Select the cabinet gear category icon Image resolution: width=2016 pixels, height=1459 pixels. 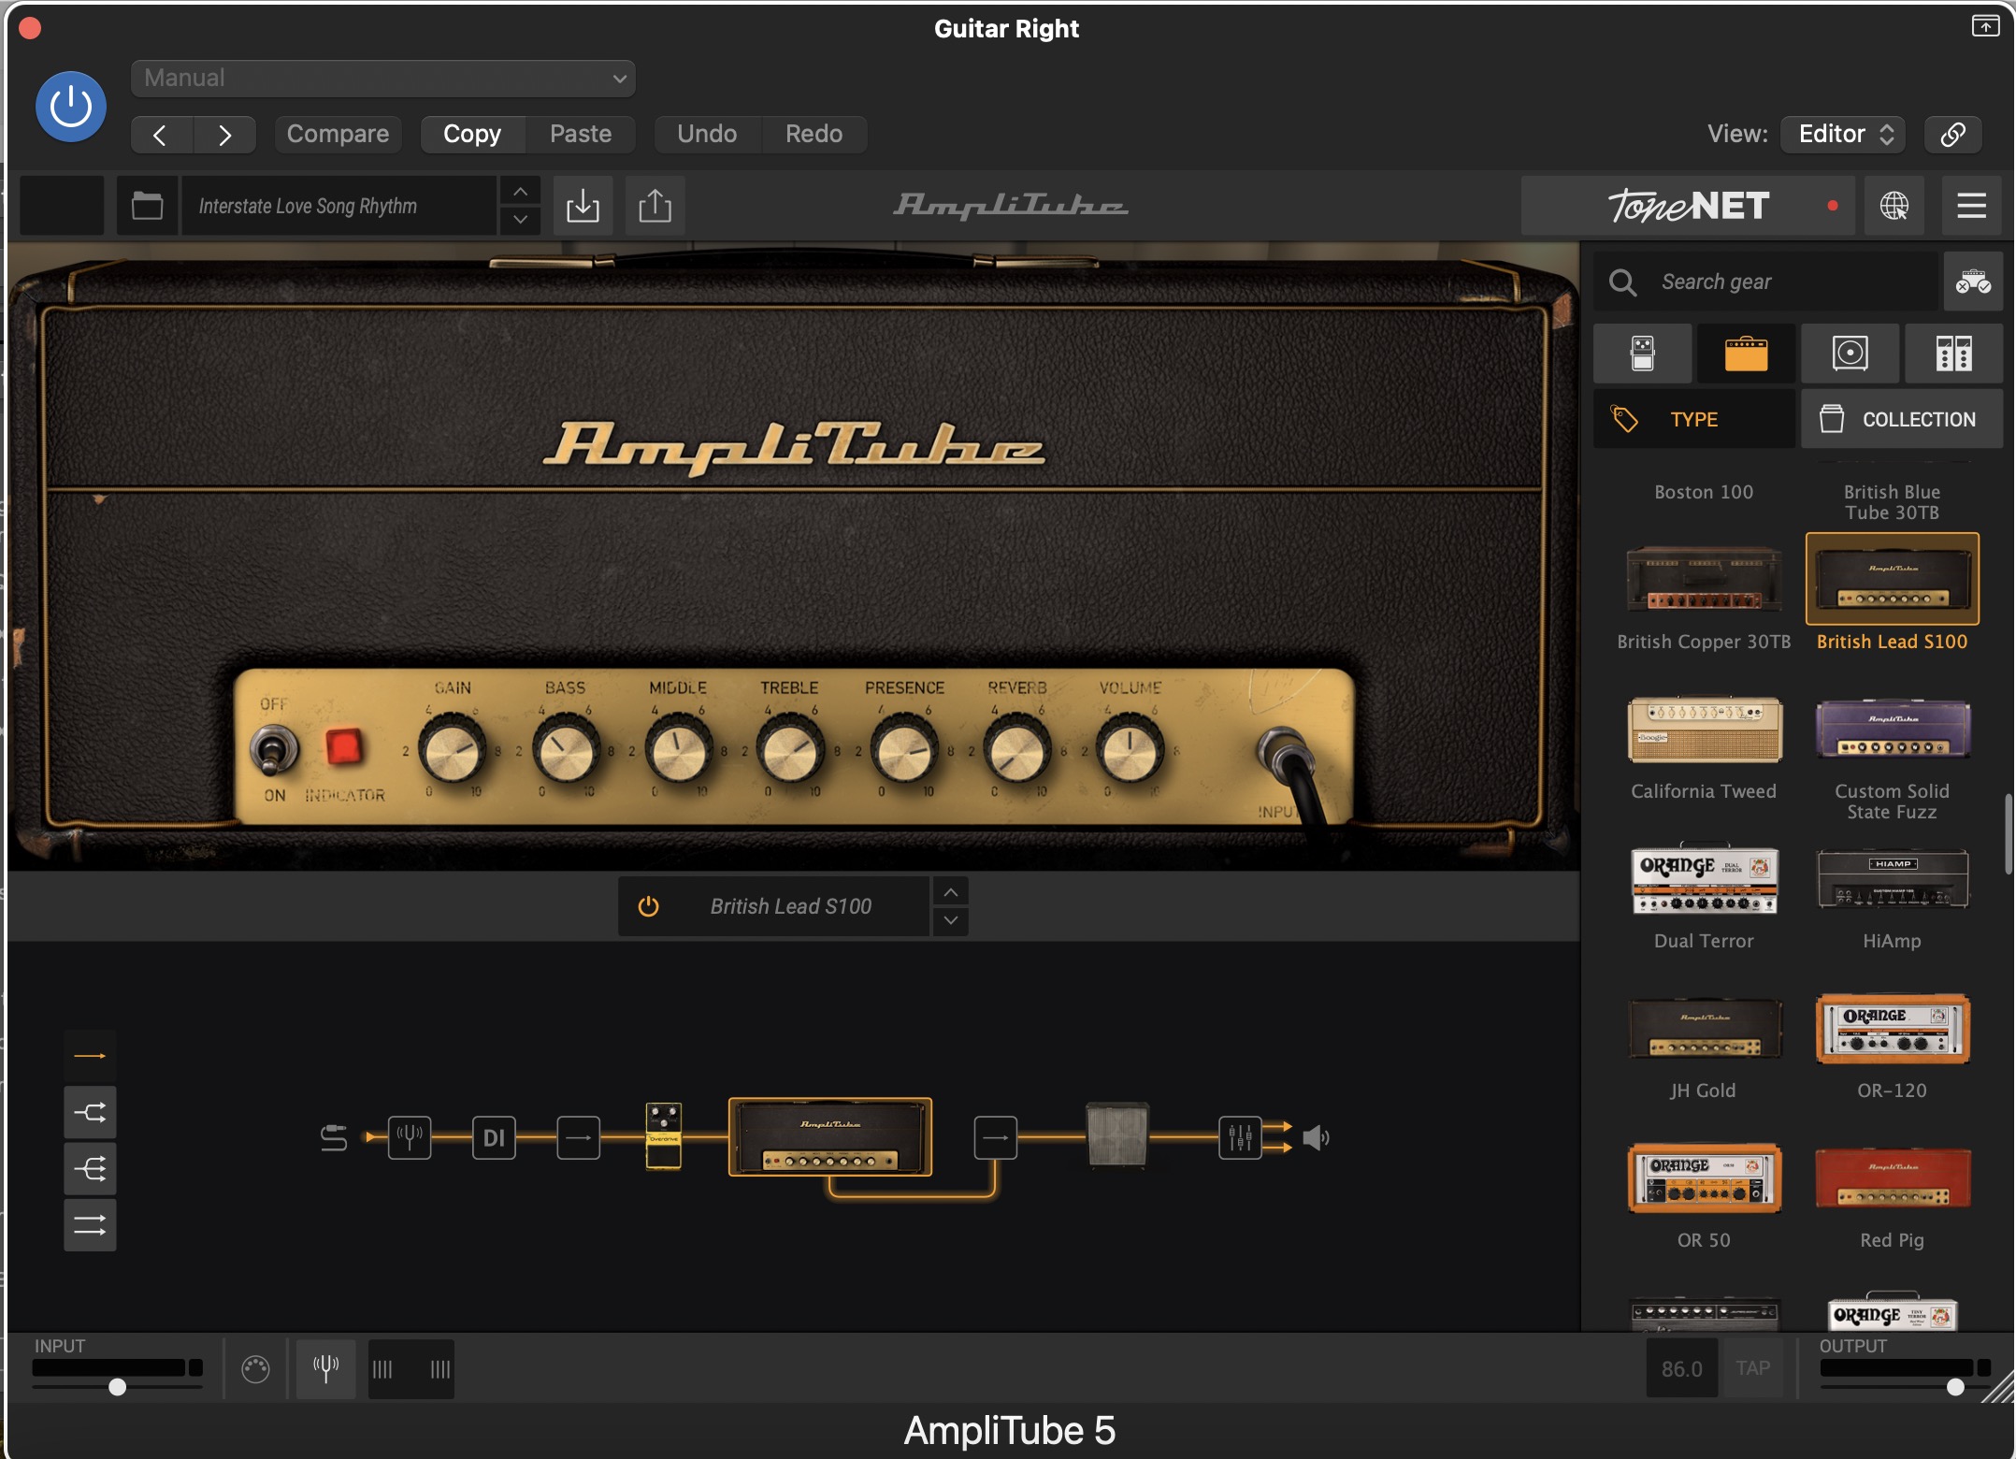1850,354
